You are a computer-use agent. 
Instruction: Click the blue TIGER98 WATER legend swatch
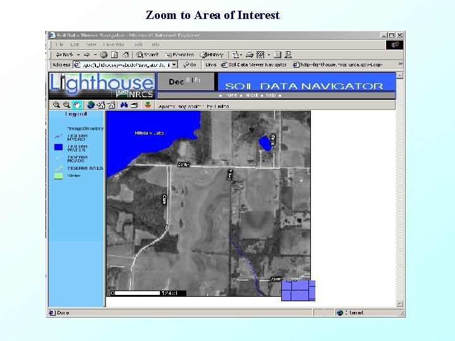(58, 147)
